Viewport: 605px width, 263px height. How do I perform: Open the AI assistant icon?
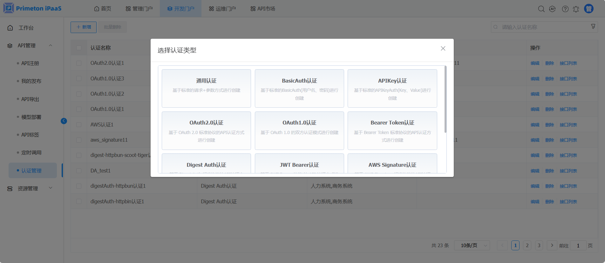tap(552, 9)
